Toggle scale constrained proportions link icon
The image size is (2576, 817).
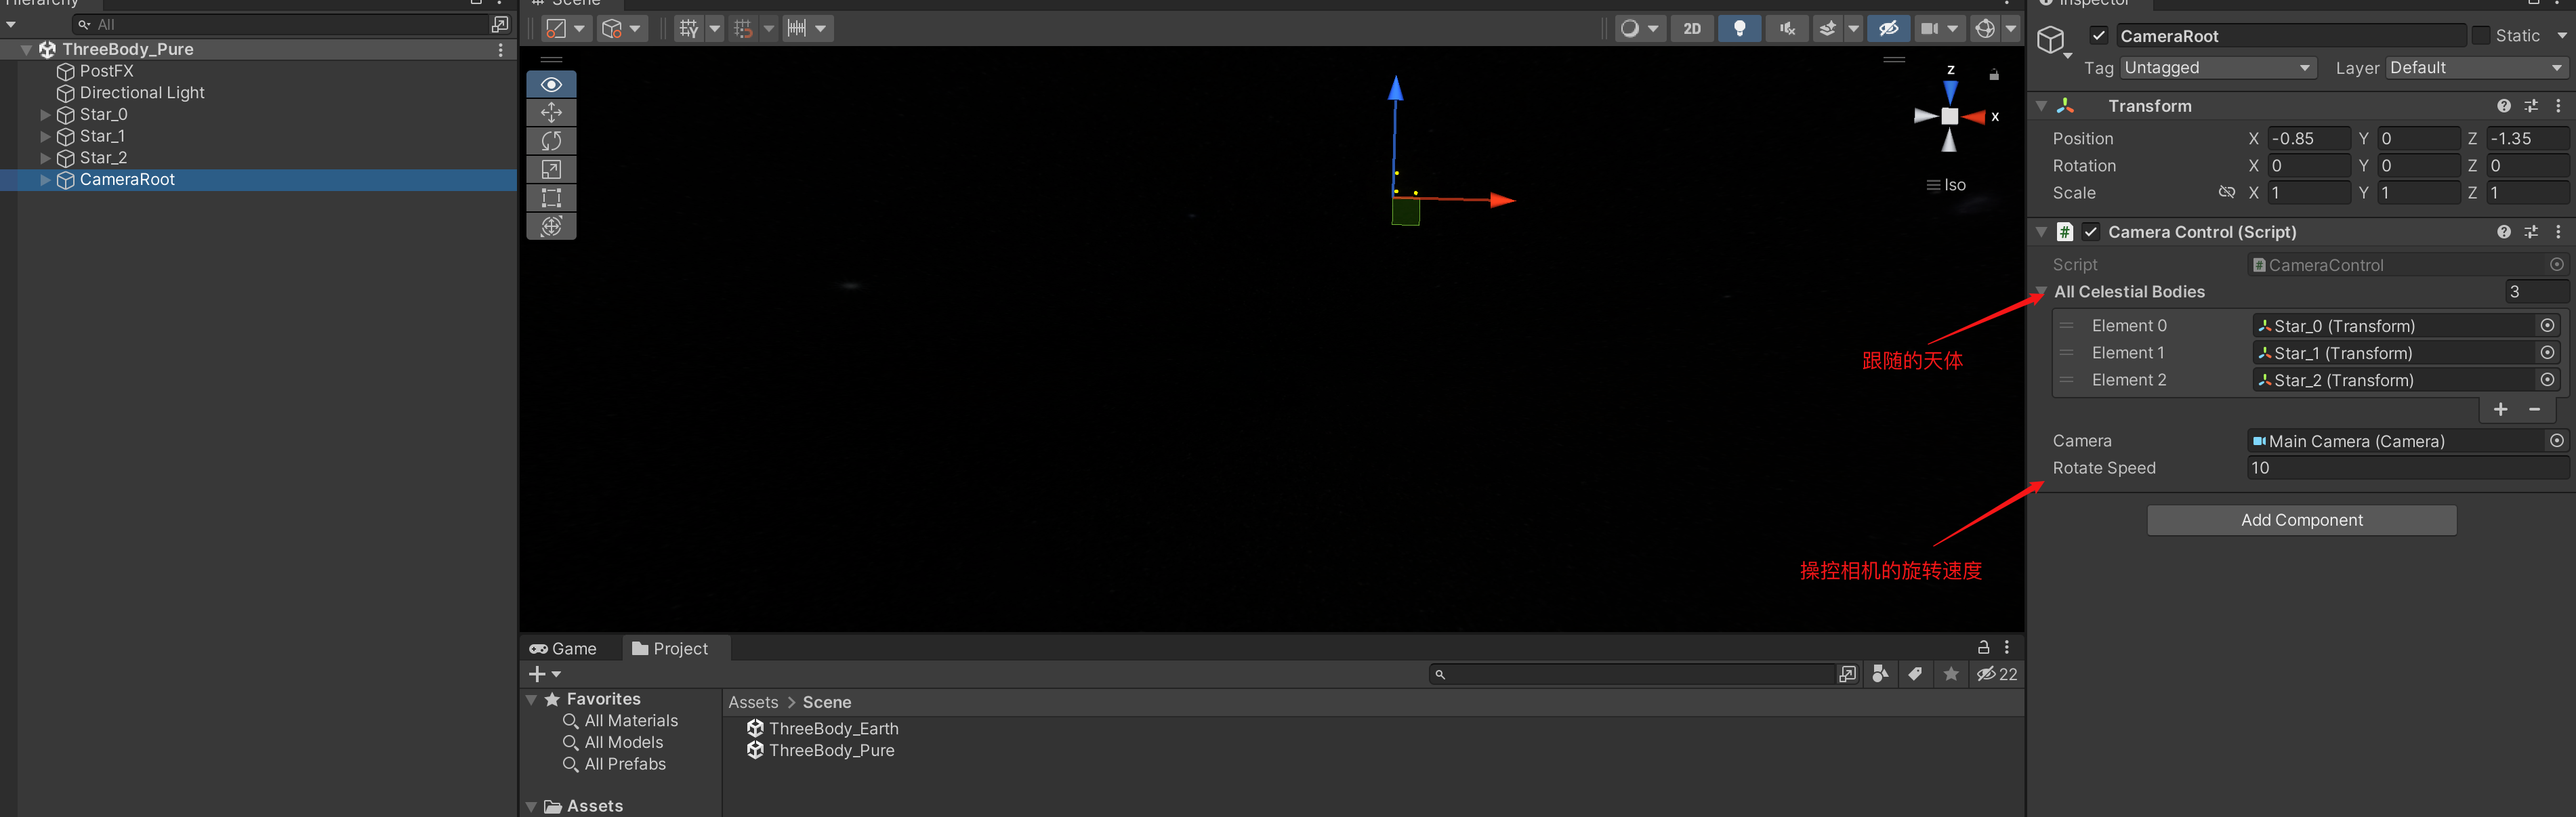tap(2227, 192)
